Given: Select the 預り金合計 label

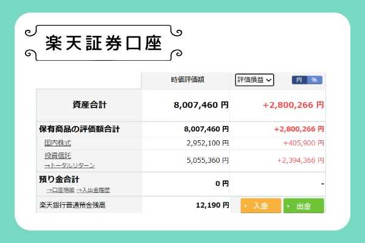Looking at the screenshot, I should click(x=59, y=179).
